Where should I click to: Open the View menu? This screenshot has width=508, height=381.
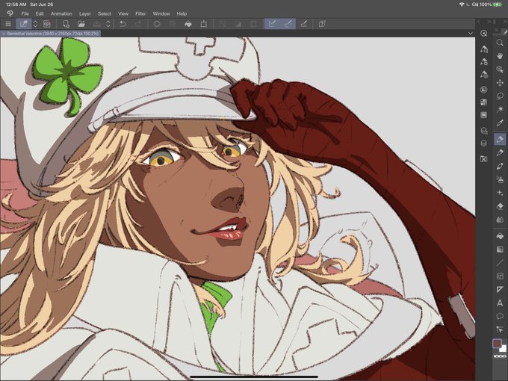pyautogui.click(x=123, y=13)
